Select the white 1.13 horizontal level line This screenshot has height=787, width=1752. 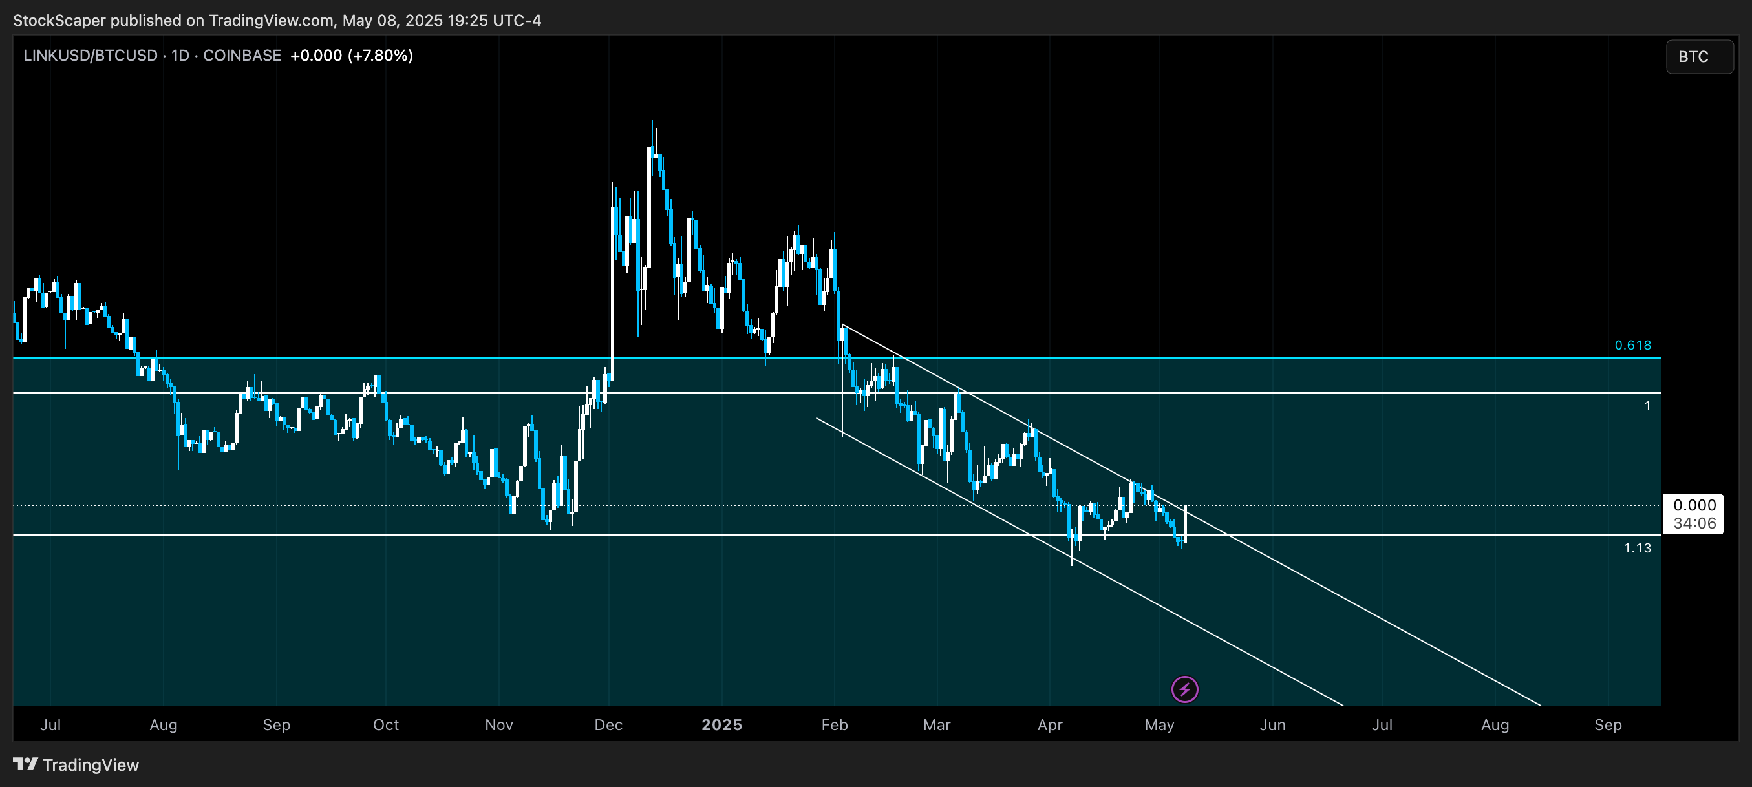(x=837, y=535)
